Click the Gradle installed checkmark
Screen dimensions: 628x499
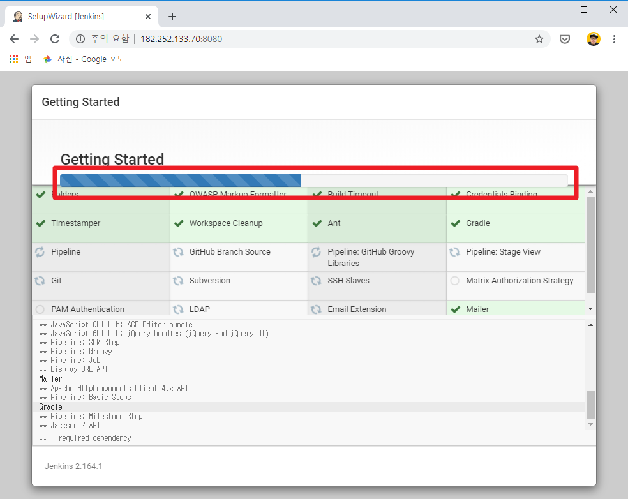coord(456,223)
